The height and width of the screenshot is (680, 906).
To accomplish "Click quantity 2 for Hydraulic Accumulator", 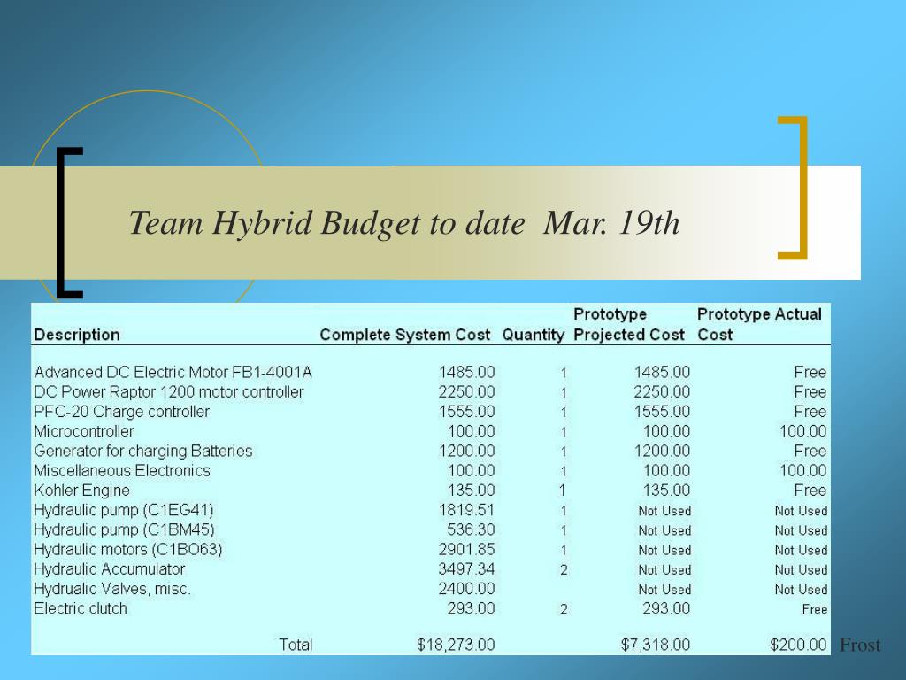I will 564,570.
